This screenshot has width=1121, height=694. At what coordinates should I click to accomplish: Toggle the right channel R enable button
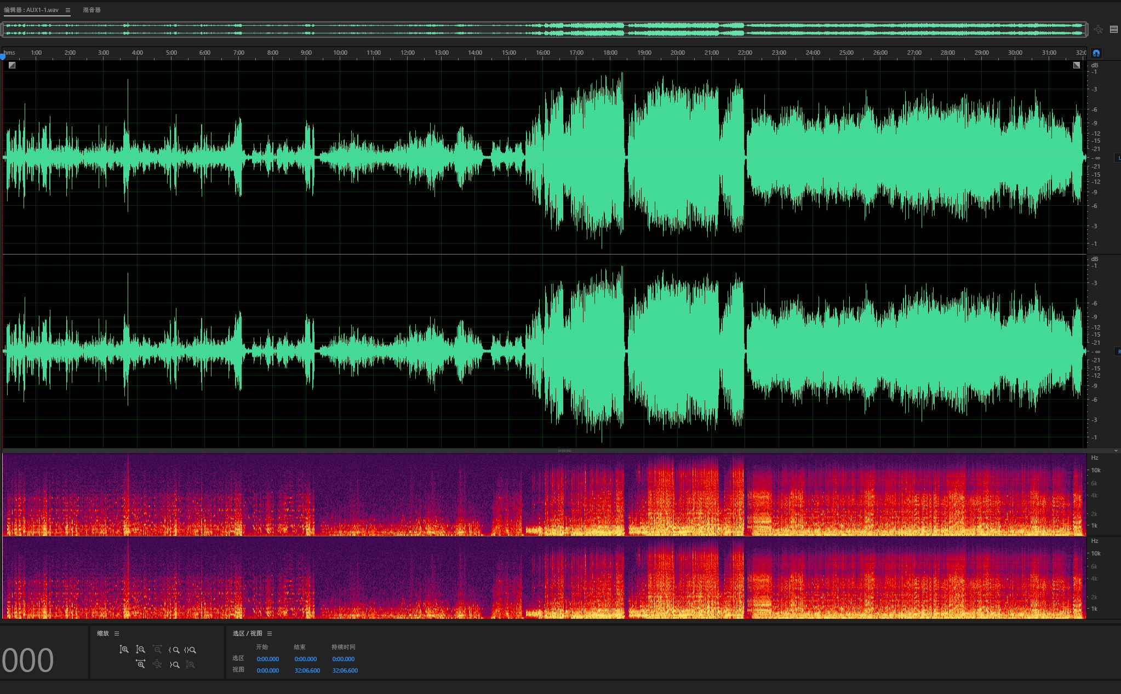tap(1118, 351)
